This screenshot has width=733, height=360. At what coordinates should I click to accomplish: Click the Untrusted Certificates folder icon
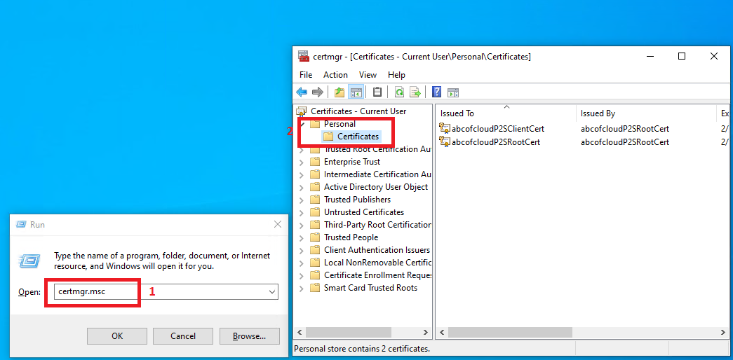[315, 212]
